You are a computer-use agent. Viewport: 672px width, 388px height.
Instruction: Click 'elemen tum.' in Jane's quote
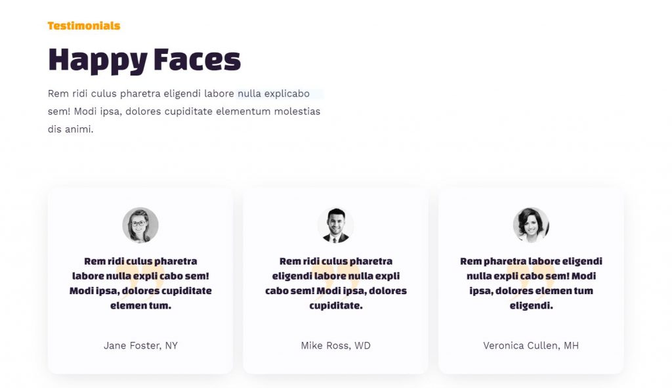140,306
